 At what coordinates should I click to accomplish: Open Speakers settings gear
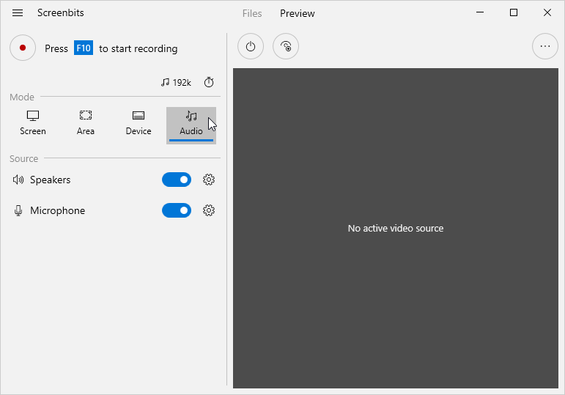209,180
